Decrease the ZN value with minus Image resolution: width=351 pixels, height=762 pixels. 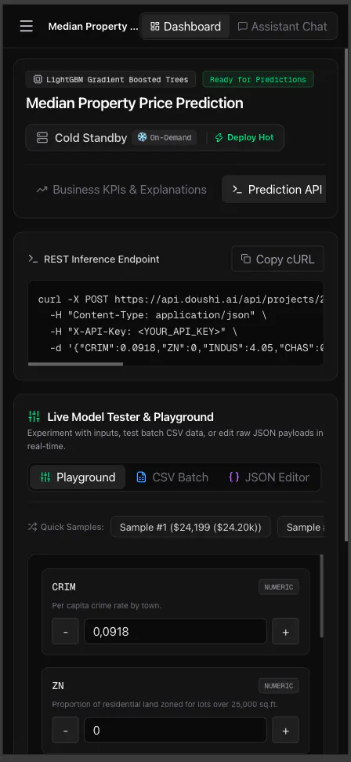click(65, 731)
